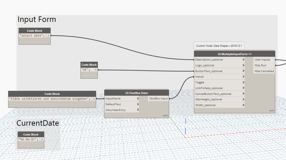Click the AUTO lacing label on UI.MultipleInputForm
This screenshot has height=160, width=286.
pyautogui.click(x=272, y=111)
